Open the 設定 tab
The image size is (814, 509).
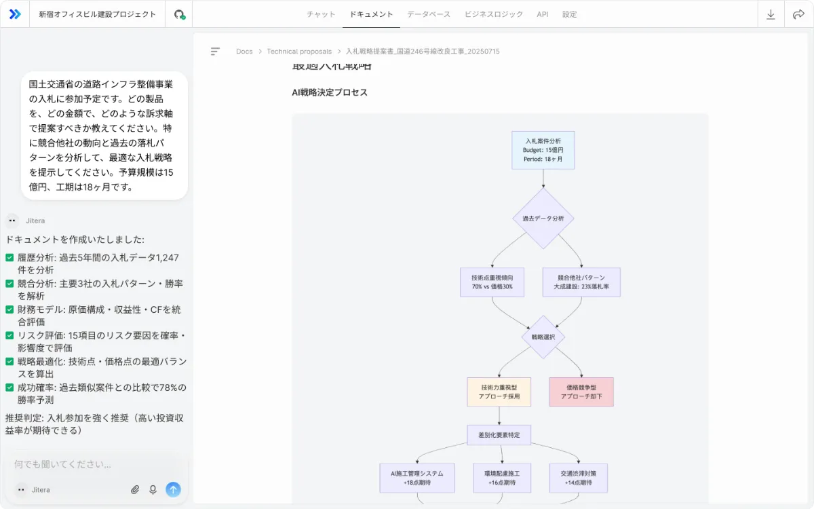coord(570,14)
